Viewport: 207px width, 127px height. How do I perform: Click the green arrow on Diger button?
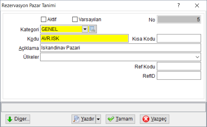coord(10,119)
